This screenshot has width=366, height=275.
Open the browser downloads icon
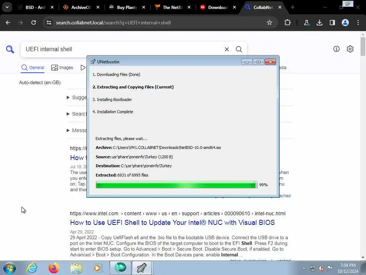pos(319,23)
